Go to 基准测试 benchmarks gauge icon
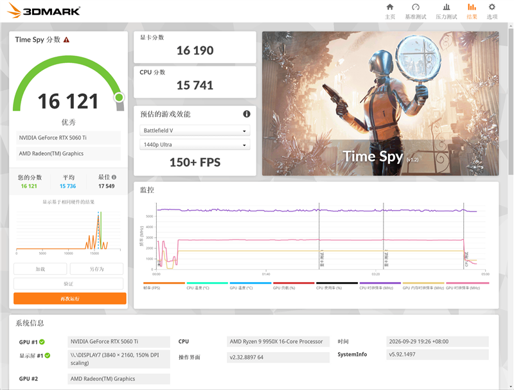Image resolution: width=514 pixels, height=390 pixels. click(x=416, y=7)
